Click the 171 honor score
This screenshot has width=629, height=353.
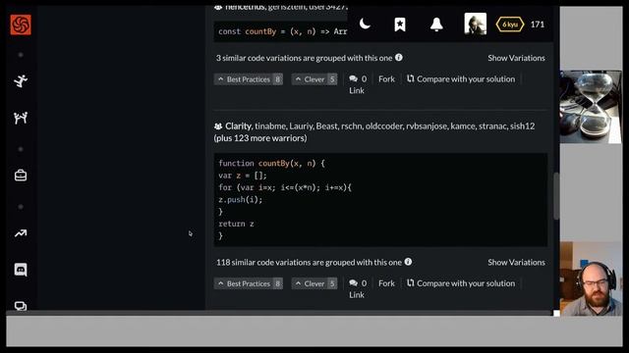point(538,25)
